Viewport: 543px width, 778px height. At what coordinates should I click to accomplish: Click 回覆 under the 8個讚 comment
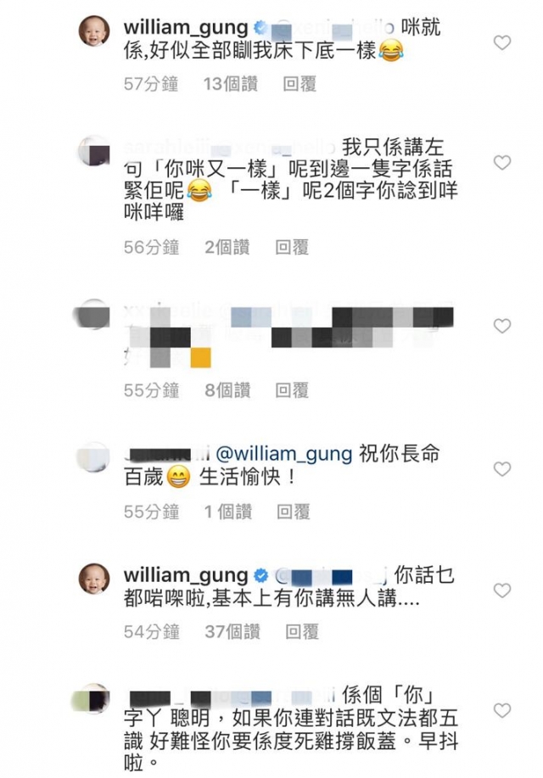292,390
